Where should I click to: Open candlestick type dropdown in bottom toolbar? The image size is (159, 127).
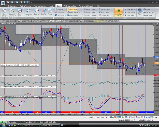click(x=107, y=117)
